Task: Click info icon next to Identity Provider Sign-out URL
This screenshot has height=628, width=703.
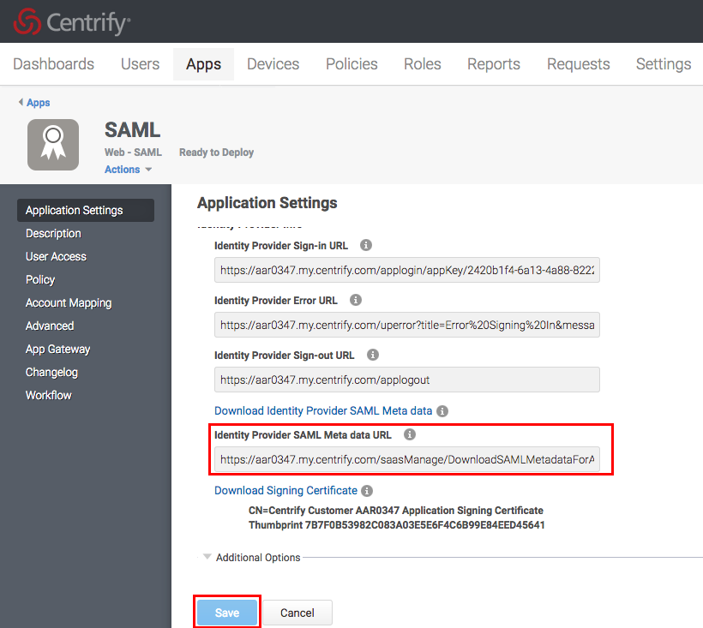Action: (373, 355)
